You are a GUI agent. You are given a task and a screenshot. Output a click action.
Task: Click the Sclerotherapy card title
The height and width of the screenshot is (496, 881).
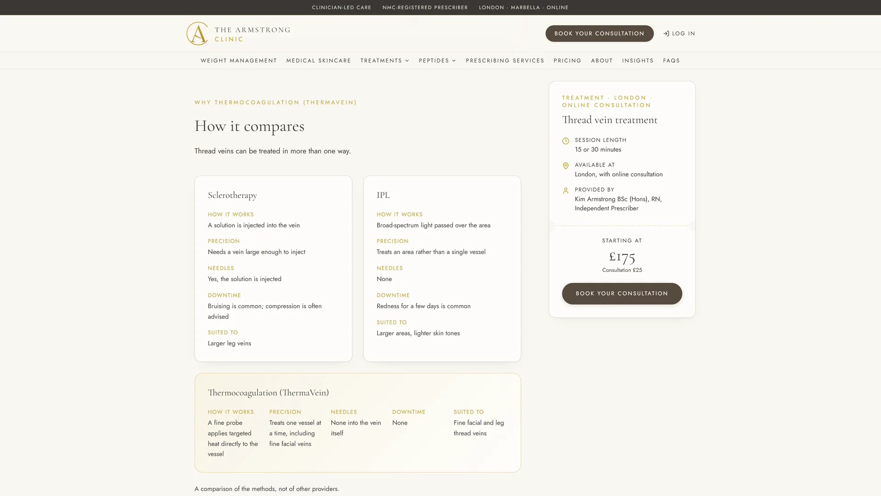click(232, 195)
